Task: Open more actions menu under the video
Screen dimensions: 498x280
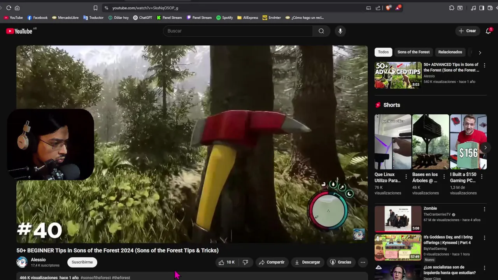Action: [x=363, y=262]
